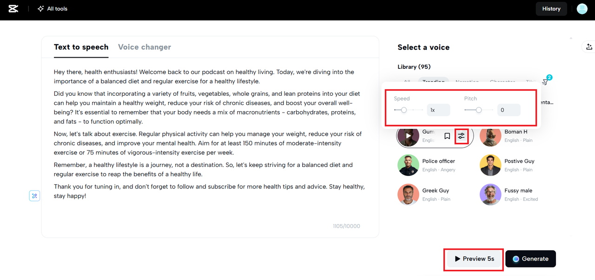Click the AI writer icon beside text box

click(x=34, y=196)
